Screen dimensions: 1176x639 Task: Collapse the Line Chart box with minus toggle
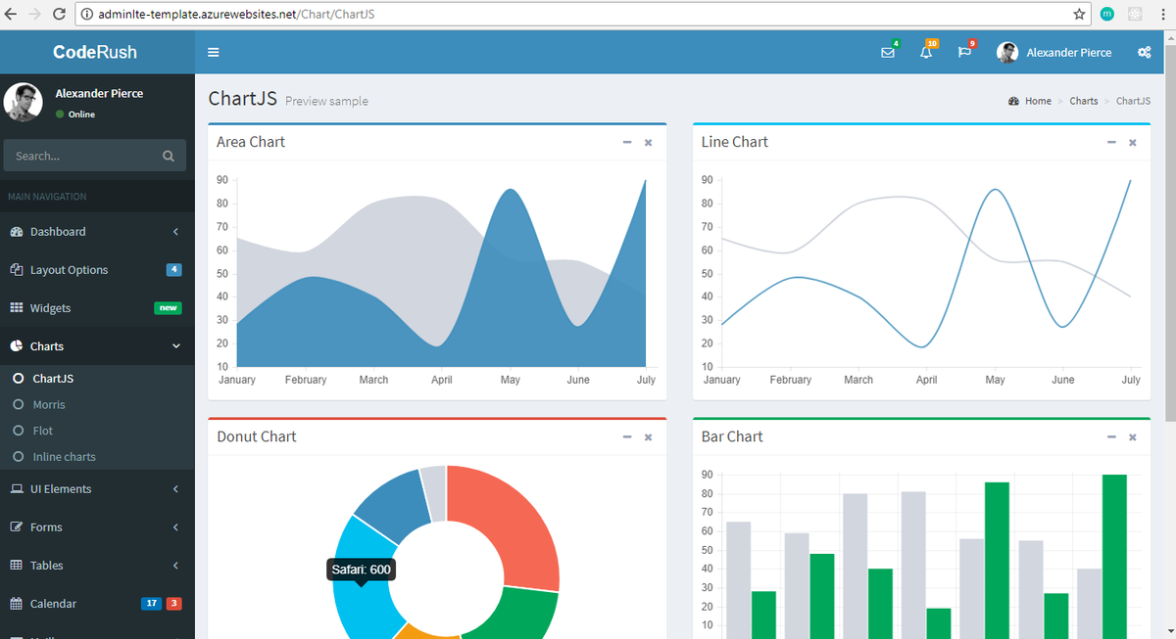click(x=1111, y=142)
